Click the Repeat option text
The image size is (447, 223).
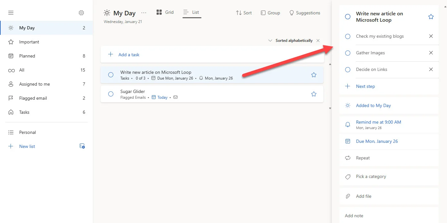pyautogui.click(x=363, y=158)
